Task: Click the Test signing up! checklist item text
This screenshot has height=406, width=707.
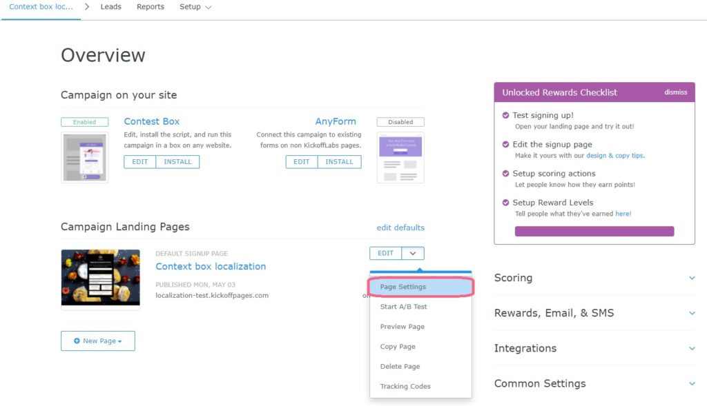Action: click(543, 115)
